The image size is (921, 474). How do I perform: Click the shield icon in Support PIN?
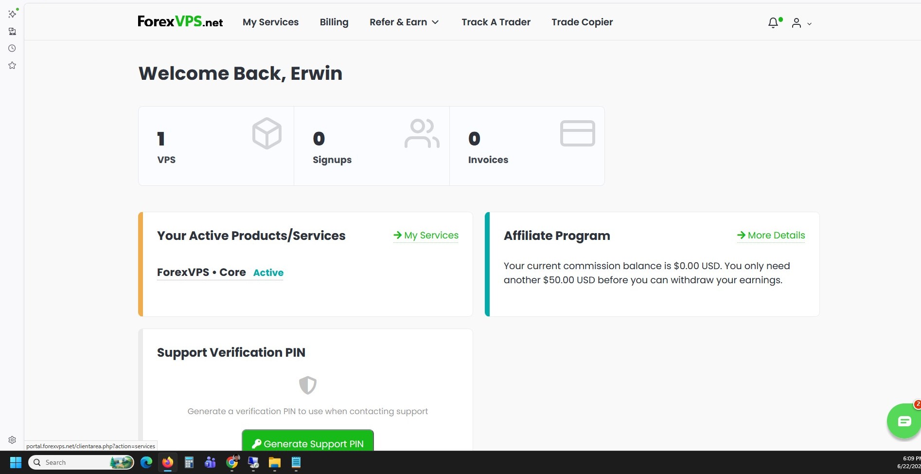[308, 385]
